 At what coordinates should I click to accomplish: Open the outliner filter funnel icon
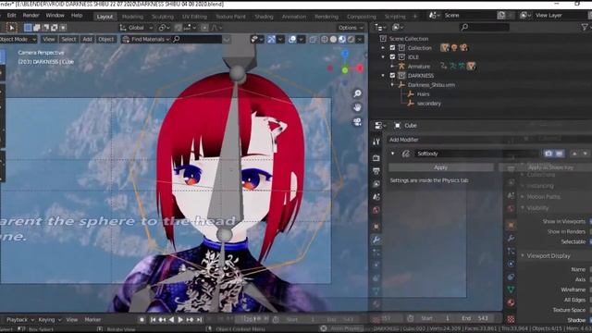point(584,27)
